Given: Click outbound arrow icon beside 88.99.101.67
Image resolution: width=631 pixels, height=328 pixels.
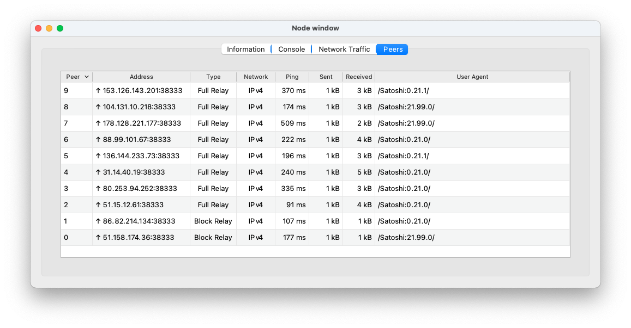Looking at the screenshot, I should [x=98, y=140].
